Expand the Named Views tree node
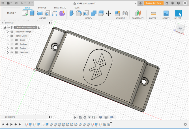Image resolution: width=189 pixels, height=129 pixels. [8, 36]
